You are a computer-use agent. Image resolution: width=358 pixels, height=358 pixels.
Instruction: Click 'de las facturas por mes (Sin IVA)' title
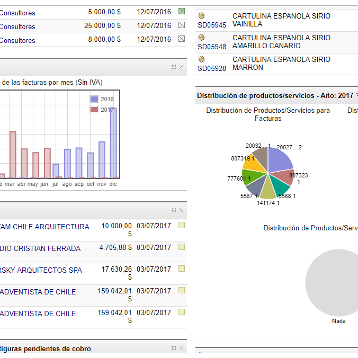coord(52,82)
